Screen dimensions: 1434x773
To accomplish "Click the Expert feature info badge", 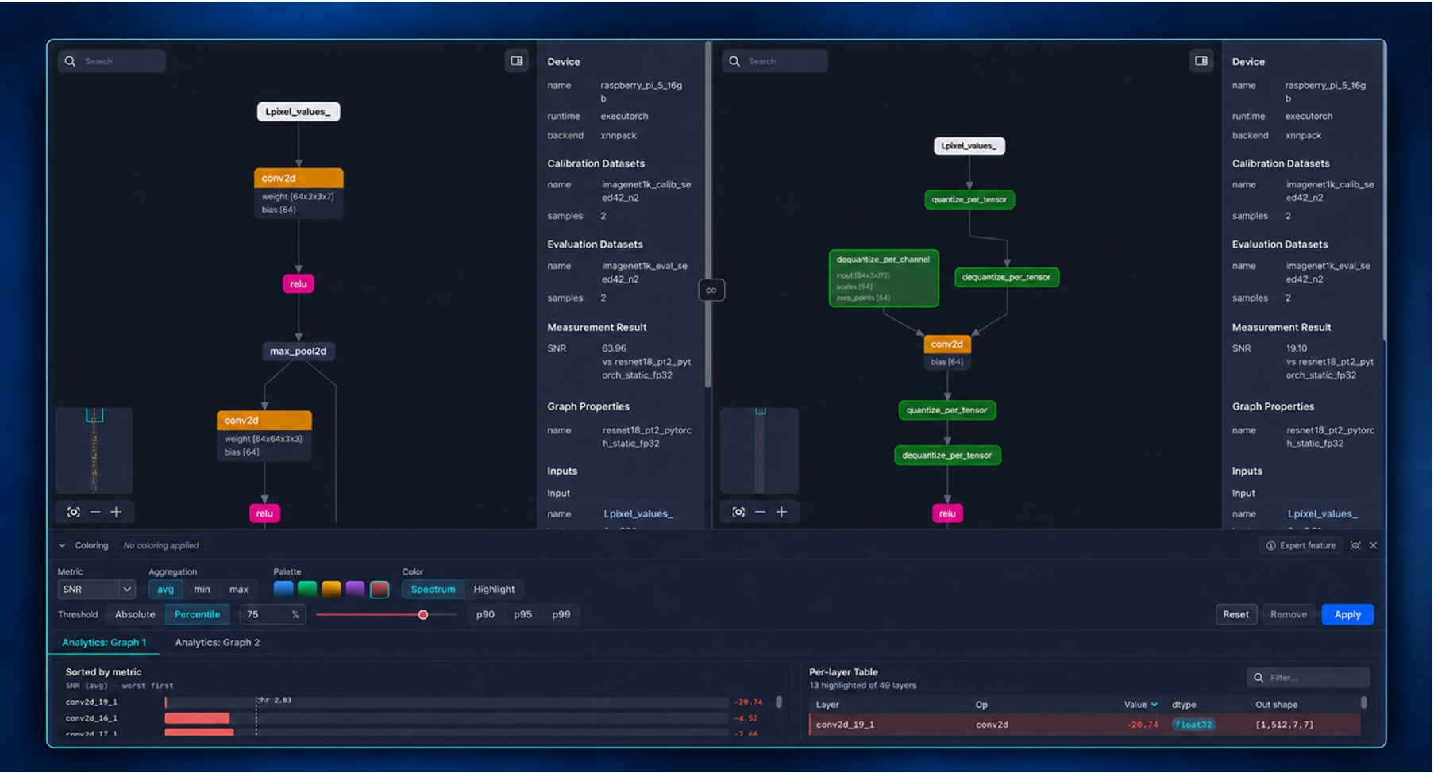I will (1301, 546).
